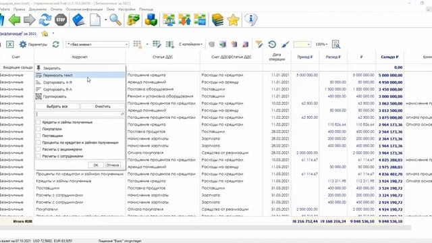Choose Сортировать Я-А
This screenshot has height=243, width=432.
click(80, 89)
